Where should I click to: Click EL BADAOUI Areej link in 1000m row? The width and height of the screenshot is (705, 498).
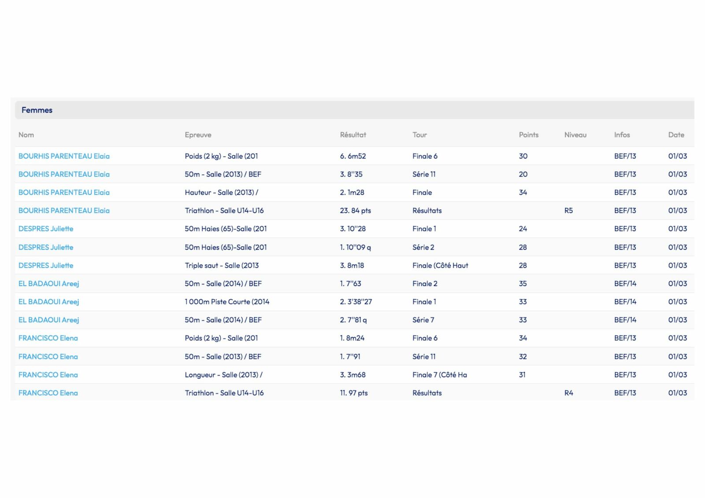(48, 302)
